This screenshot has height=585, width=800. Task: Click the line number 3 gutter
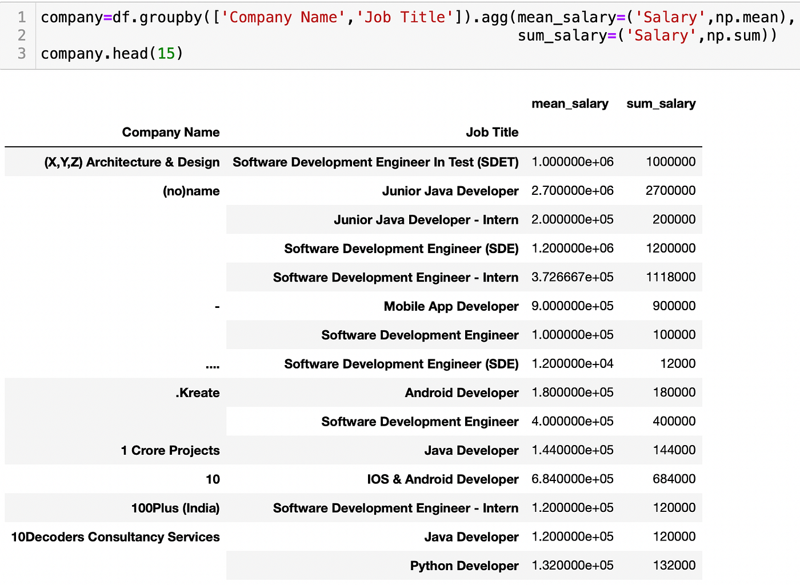[22, 54]
